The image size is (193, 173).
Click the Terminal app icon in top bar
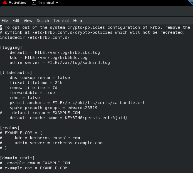click(x=34, y=3)
